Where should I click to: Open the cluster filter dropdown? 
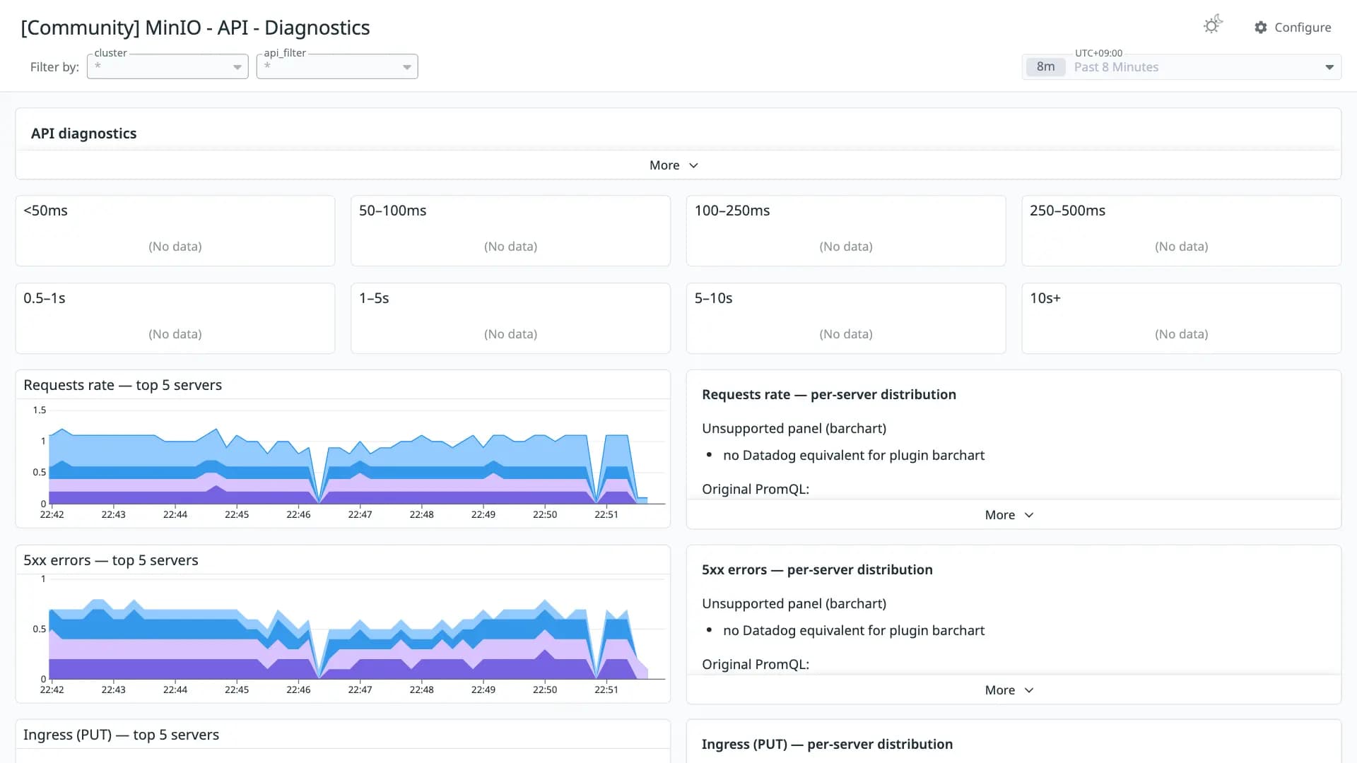tap(168, 66)
